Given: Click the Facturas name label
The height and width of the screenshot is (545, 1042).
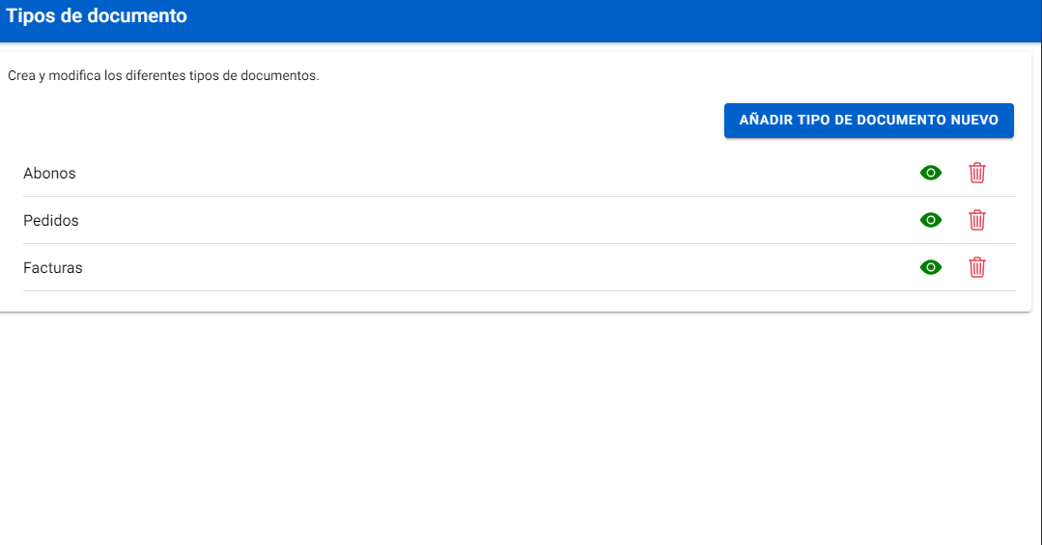Looking at the screenshot, I should coord(53,268).
